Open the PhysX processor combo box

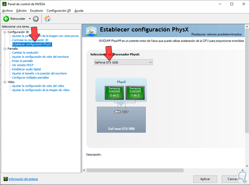pyautogui.click(x=123, y=62)
